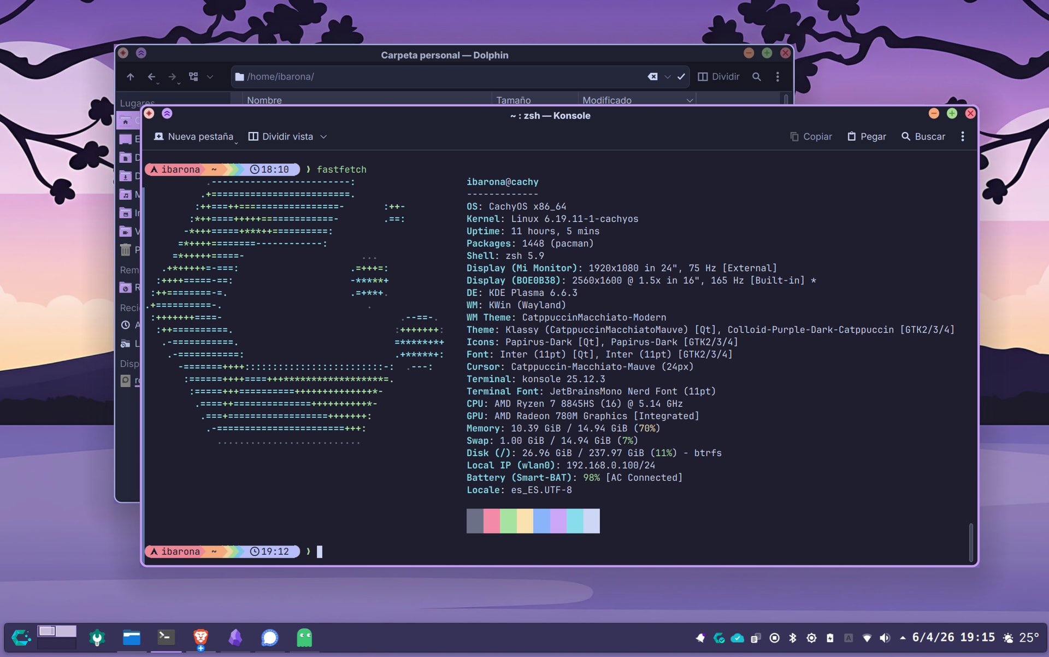Open the Dividir vista dropdown arrow

pos(323,137)
